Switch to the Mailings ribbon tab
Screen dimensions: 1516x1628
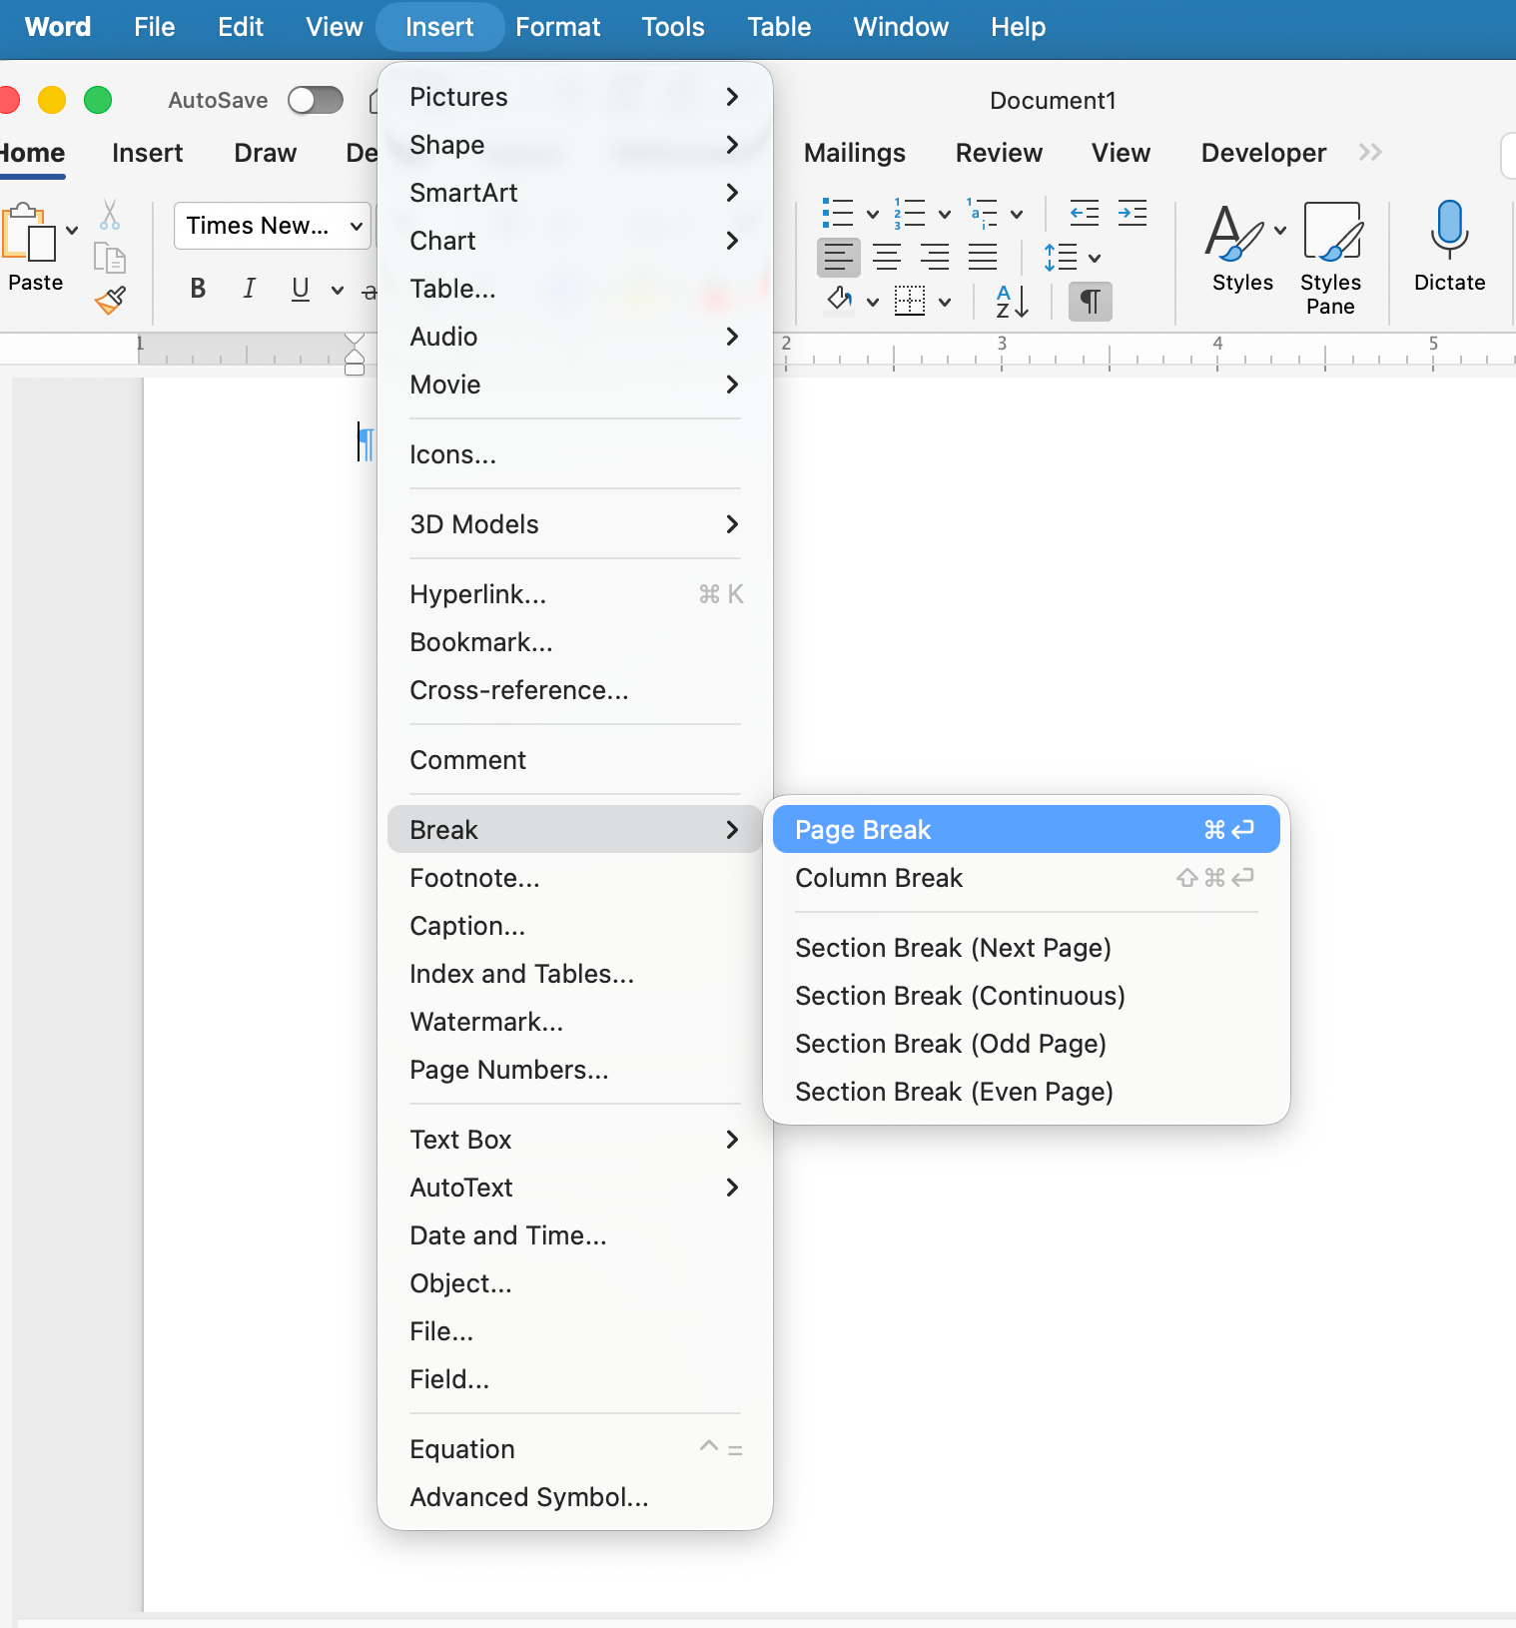(x=854, y=153)
